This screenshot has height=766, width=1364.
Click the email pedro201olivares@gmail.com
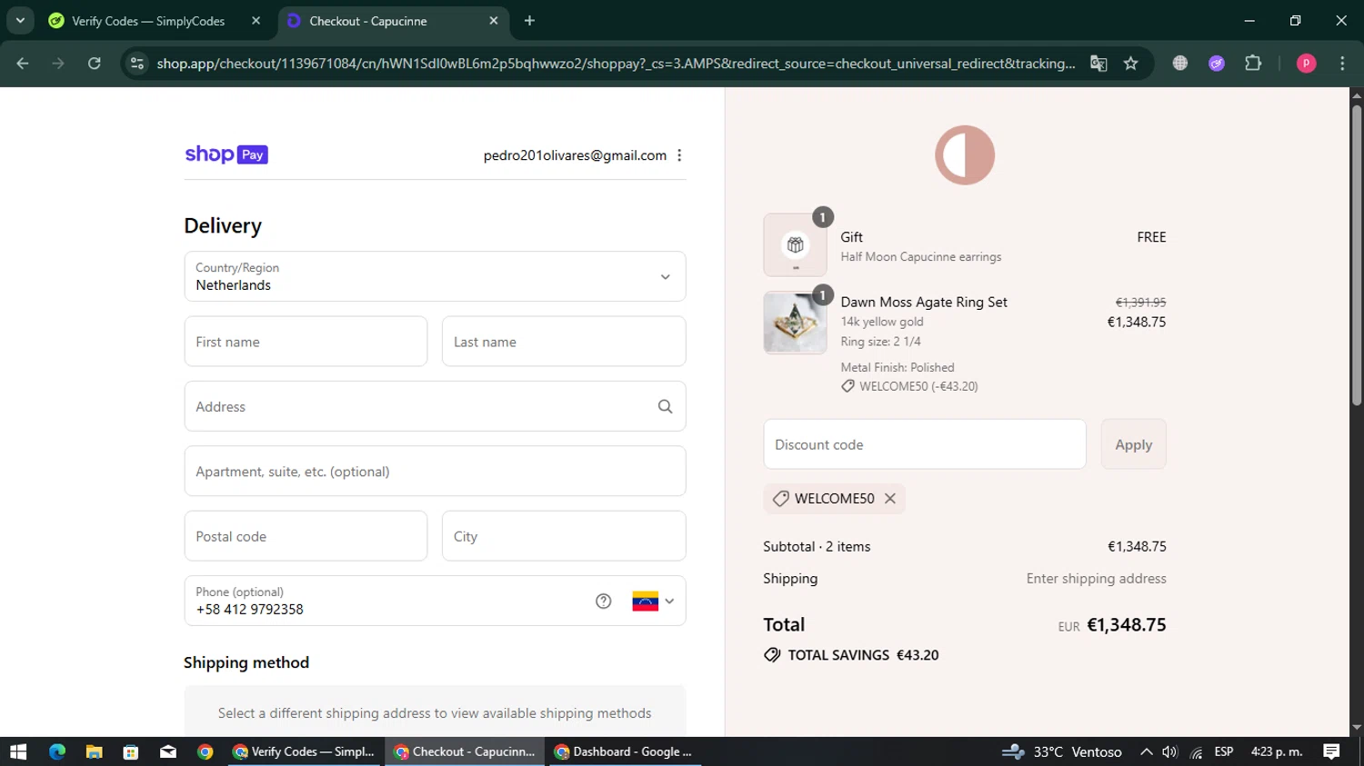575,155
